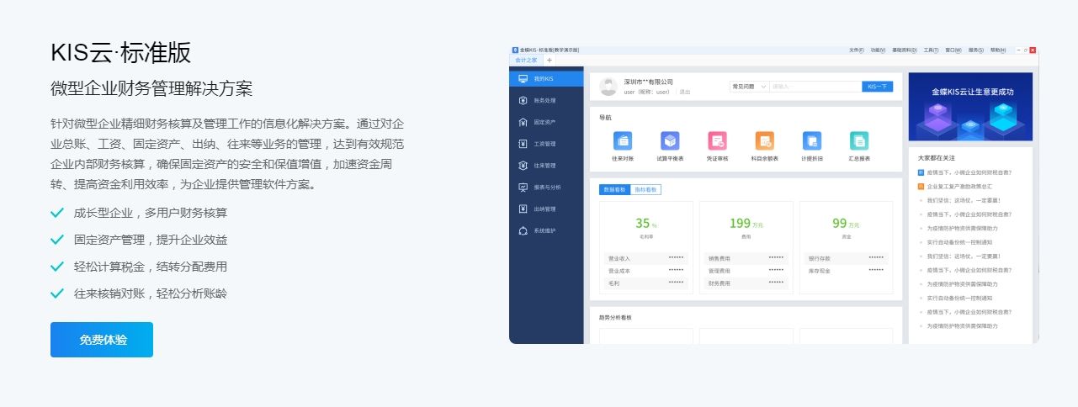
Task: Select the 数据看板 tab
Action: [x=614, y=189]
